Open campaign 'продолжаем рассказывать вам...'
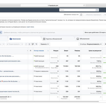Image resolution: width=106 pixels, height=106 pixels. coord(10,61)
